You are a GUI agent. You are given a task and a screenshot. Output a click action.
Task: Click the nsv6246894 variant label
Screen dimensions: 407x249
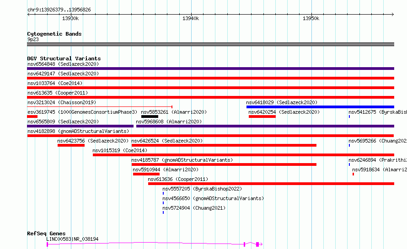pos(378,160)
